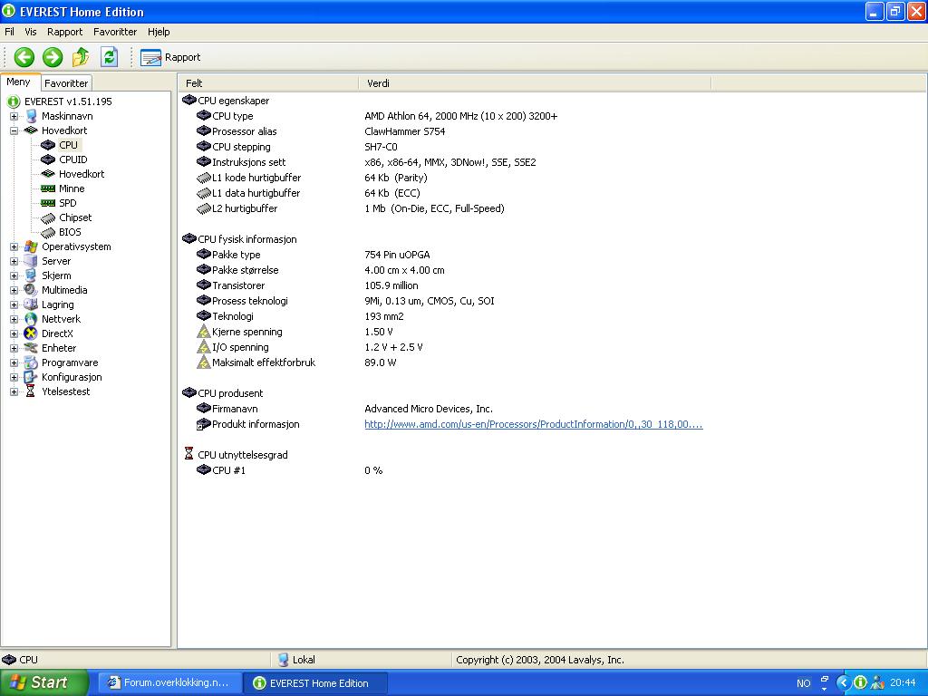
Task: Click EVEREST Home Edition taskbar button
Action: (x=316, y=683)
